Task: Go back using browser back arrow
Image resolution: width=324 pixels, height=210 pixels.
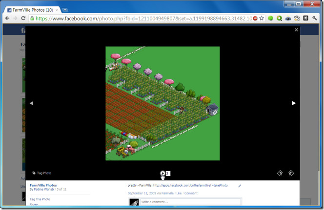Action: pos(7,19)
